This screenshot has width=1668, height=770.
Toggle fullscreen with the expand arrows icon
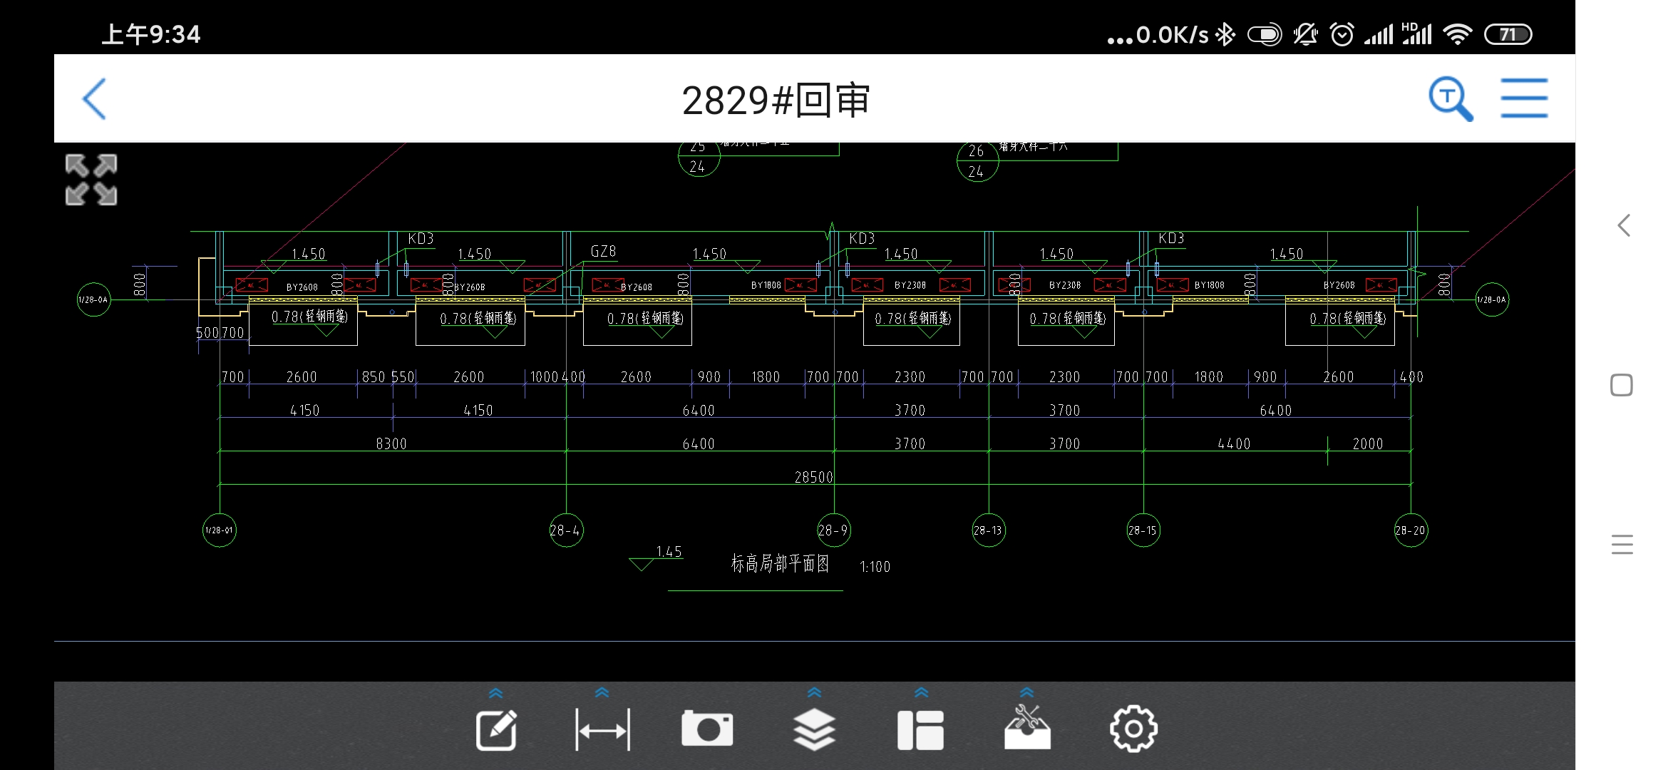[x=91, y=180]
